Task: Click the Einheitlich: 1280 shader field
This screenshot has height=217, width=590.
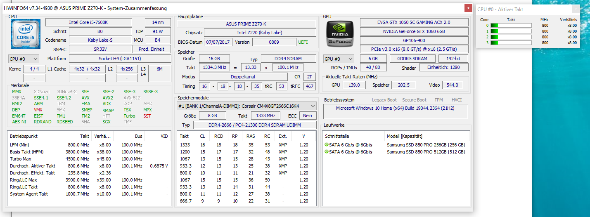Action: coord(444,67)
